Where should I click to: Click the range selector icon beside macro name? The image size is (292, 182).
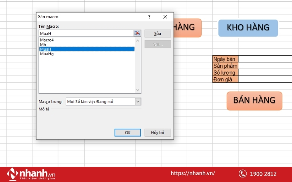pos(137,34)
